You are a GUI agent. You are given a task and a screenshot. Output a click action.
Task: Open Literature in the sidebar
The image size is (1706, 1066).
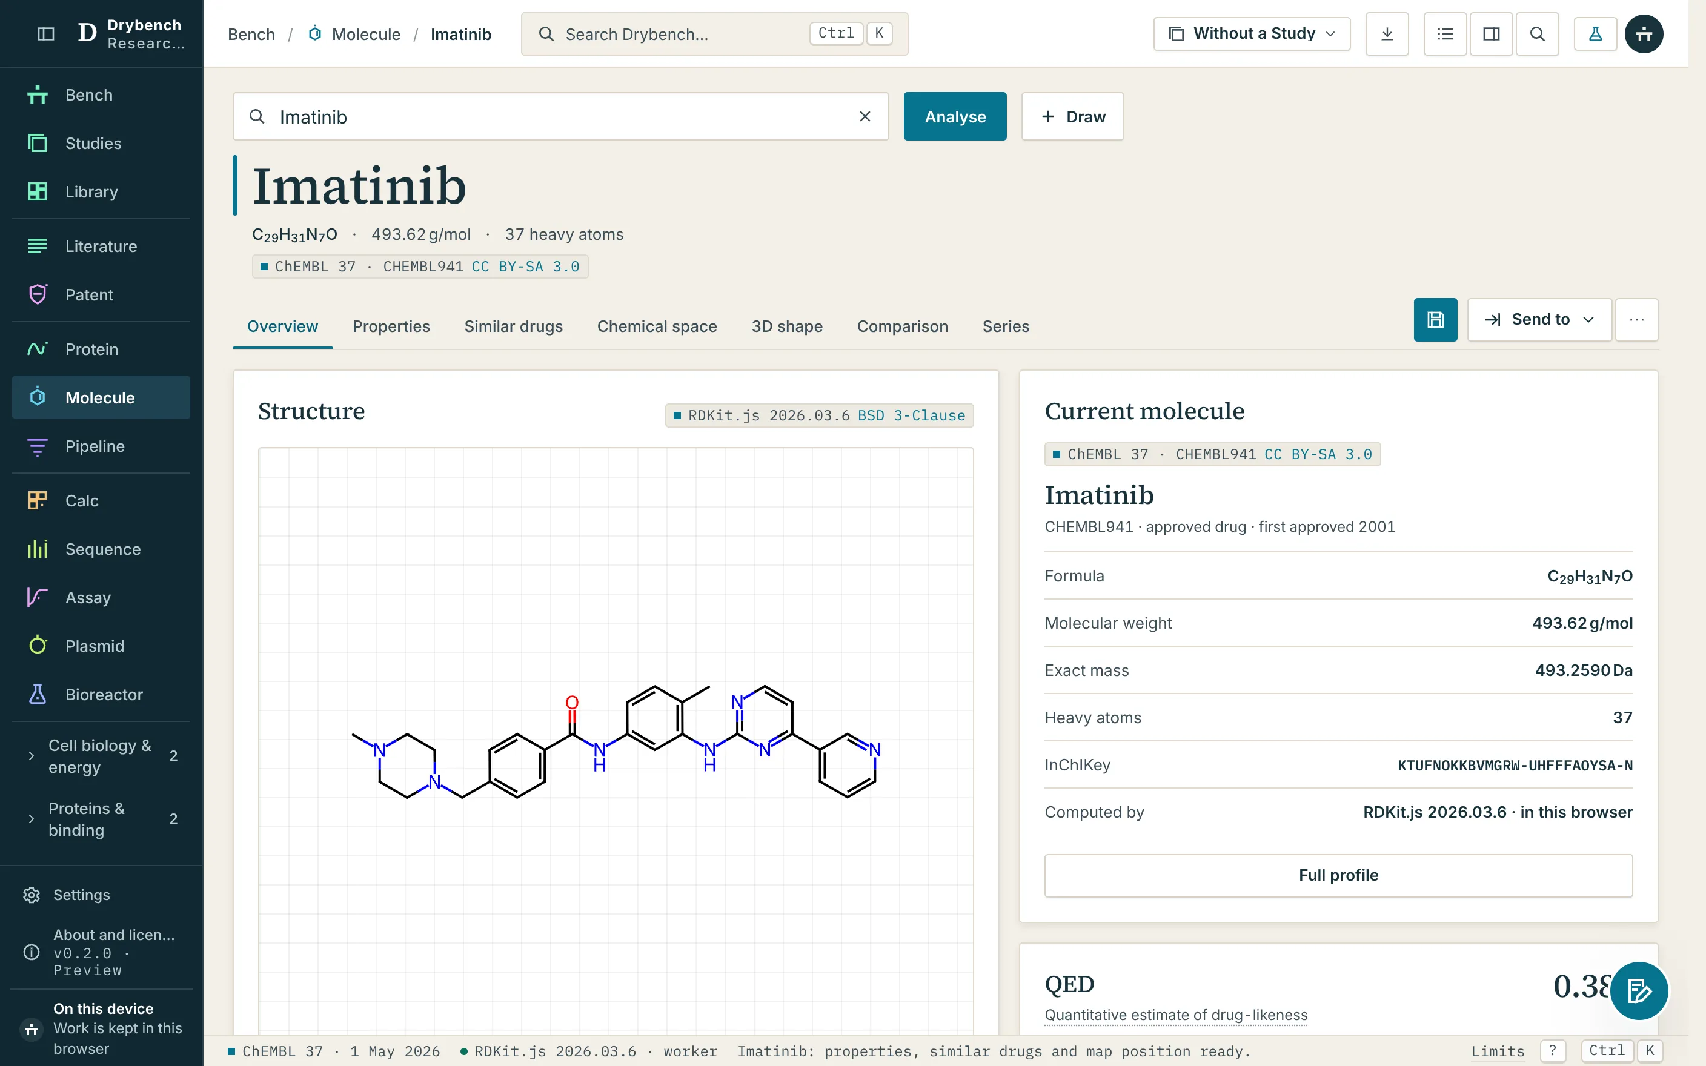[101, 246]
